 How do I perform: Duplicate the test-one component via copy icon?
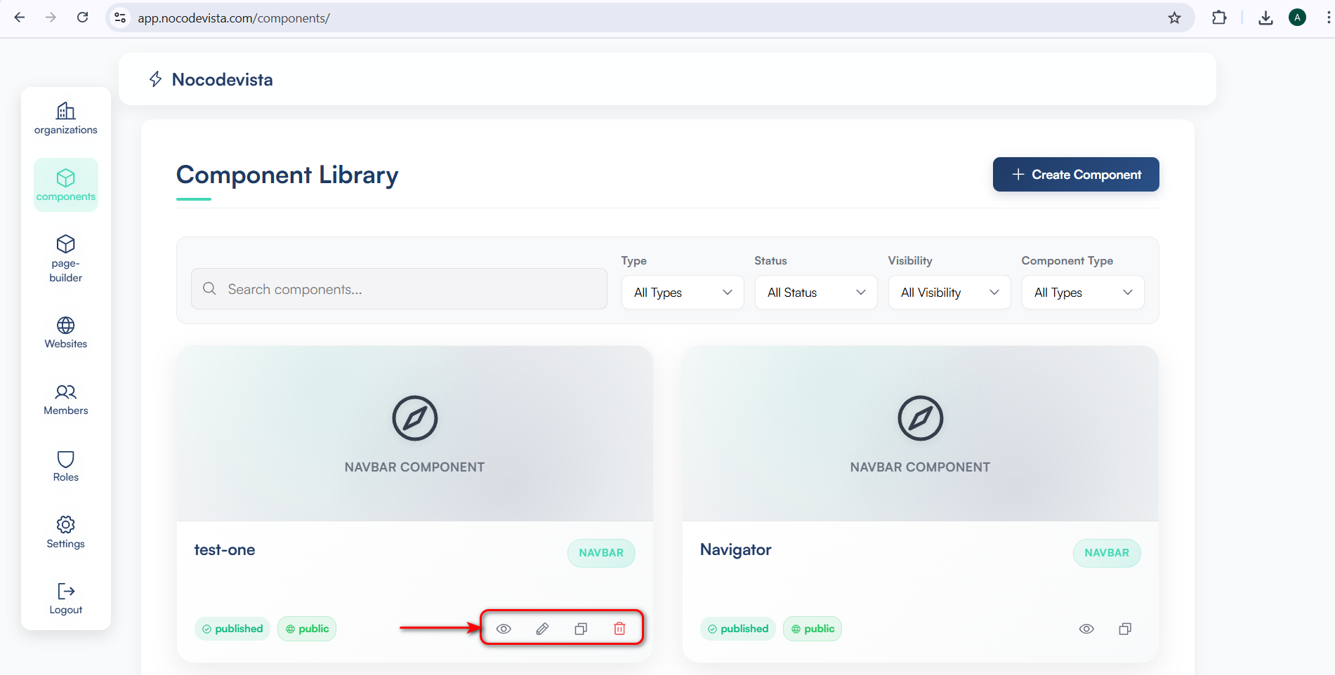coord(581,629)
